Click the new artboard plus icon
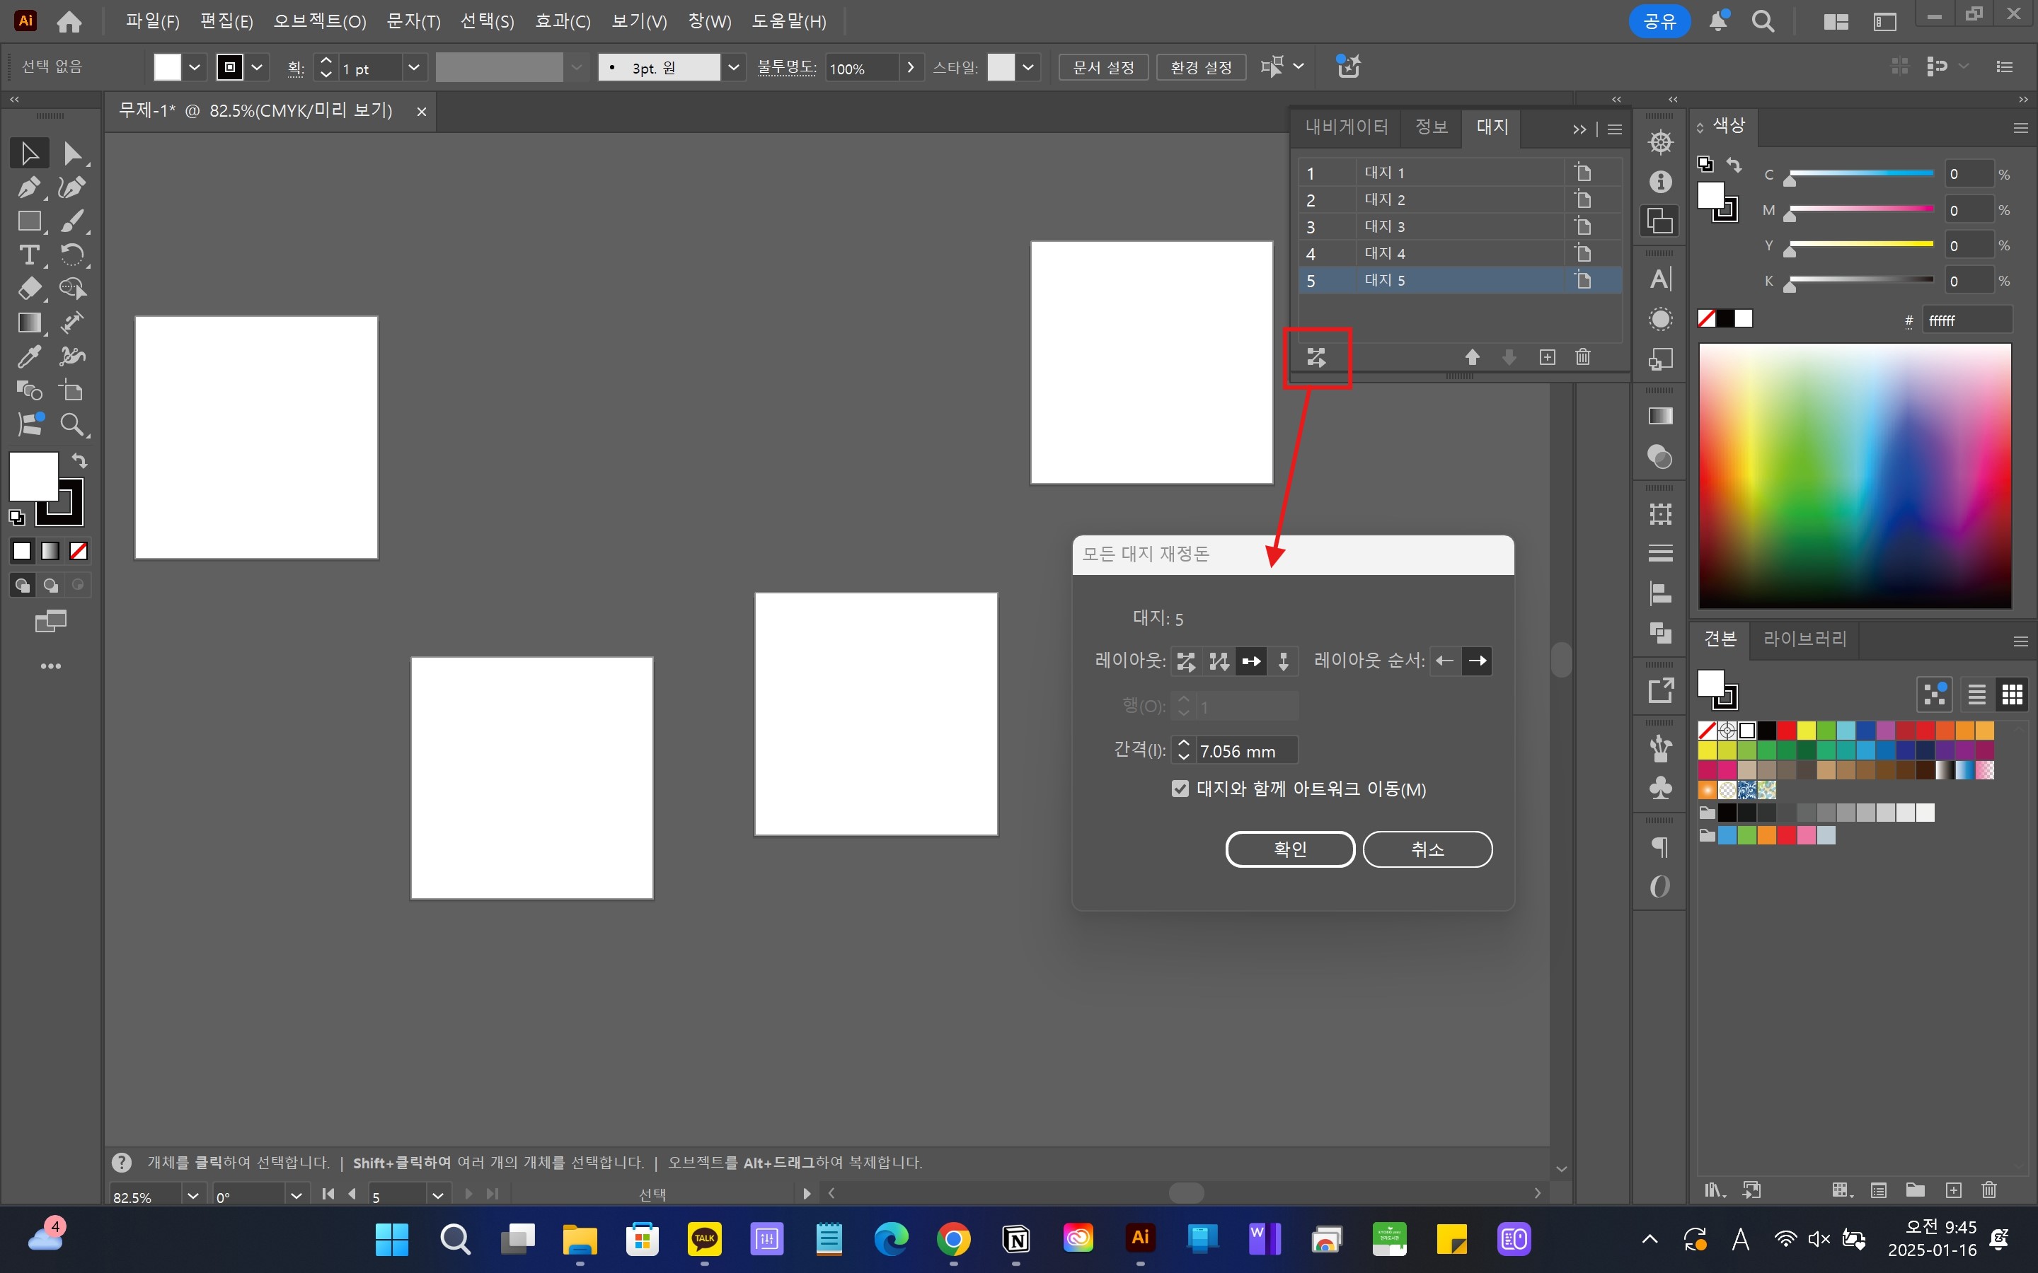2038x1273 pixels. pyautogui.click(x=1547, y=357)
